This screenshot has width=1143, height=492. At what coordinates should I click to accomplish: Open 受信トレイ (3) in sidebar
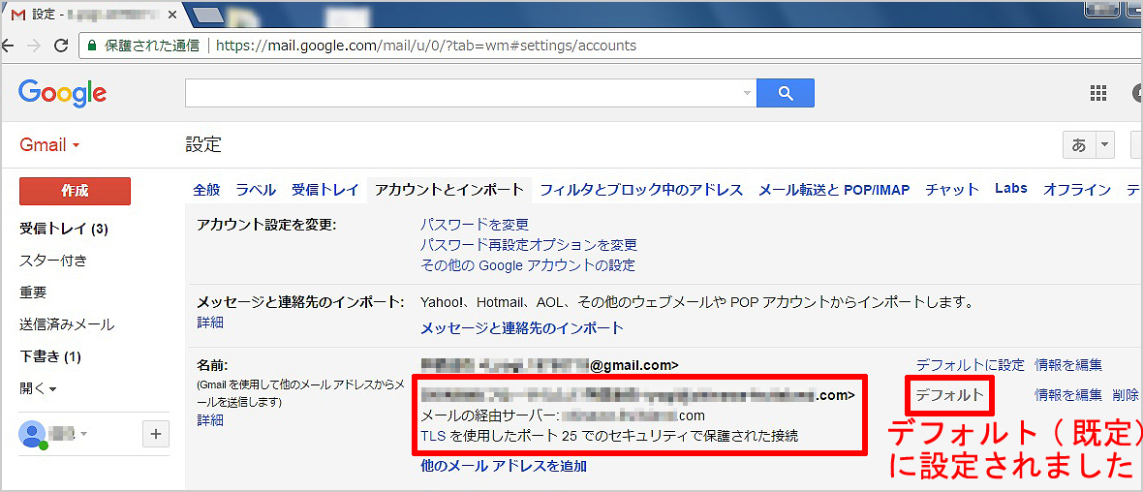[63, 230]
